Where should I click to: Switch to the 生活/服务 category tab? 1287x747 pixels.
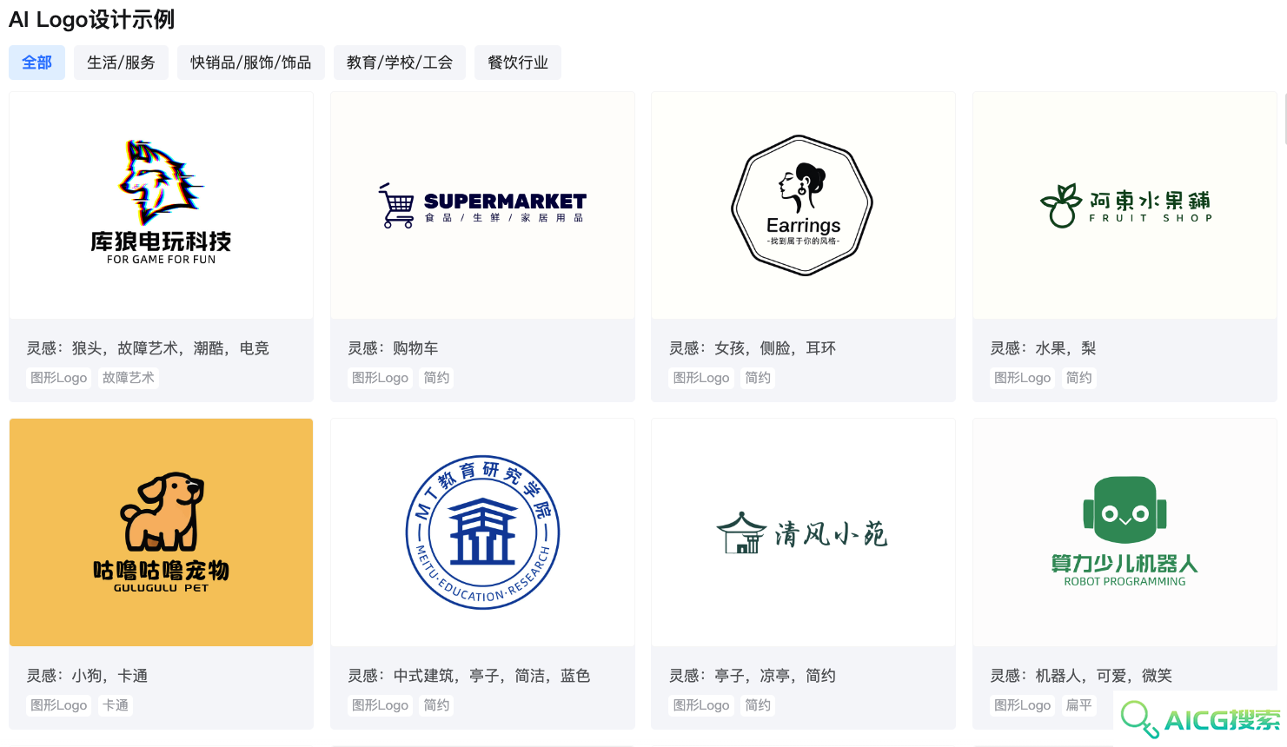pyautogui.click(x=121, y=63)
